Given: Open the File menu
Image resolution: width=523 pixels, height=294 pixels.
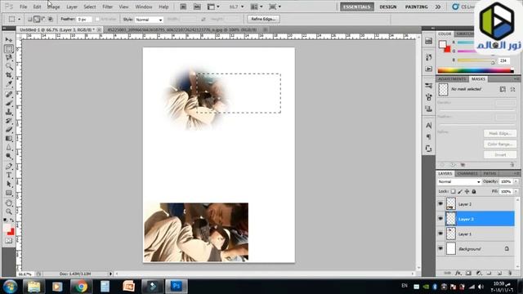Looking at the screenshot, I should 24,7.
